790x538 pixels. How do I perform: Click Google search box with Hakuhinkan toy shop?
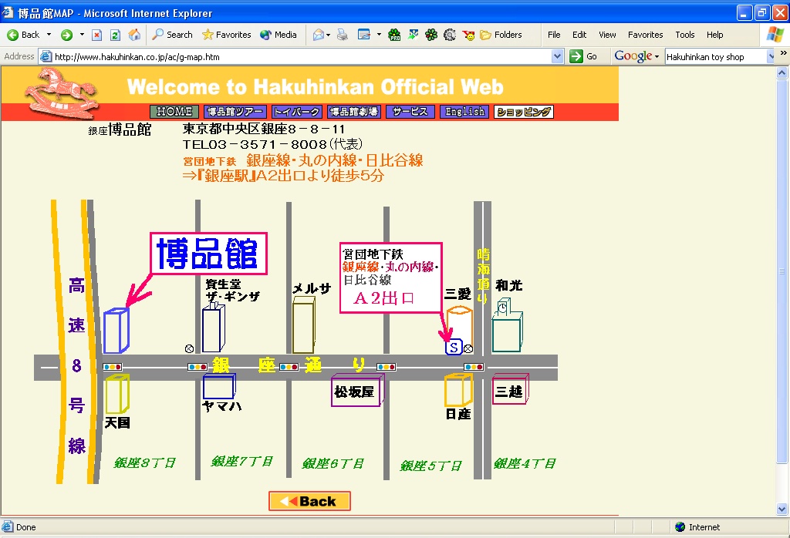tap(716, 57)
